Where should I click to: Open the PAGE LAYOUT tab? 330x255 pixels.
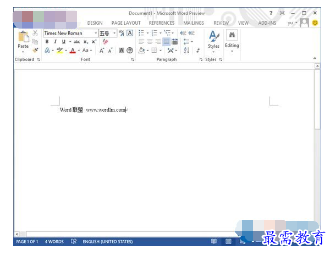tap(126, 23)
